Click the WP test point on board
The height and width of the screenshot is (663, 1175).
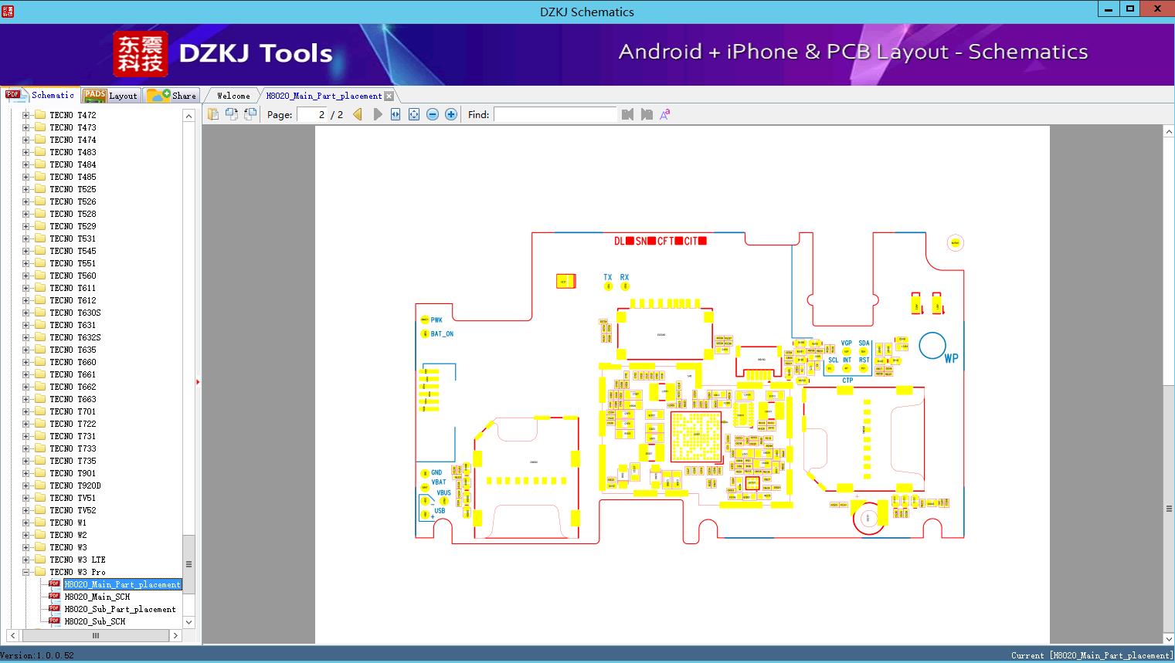932,346
